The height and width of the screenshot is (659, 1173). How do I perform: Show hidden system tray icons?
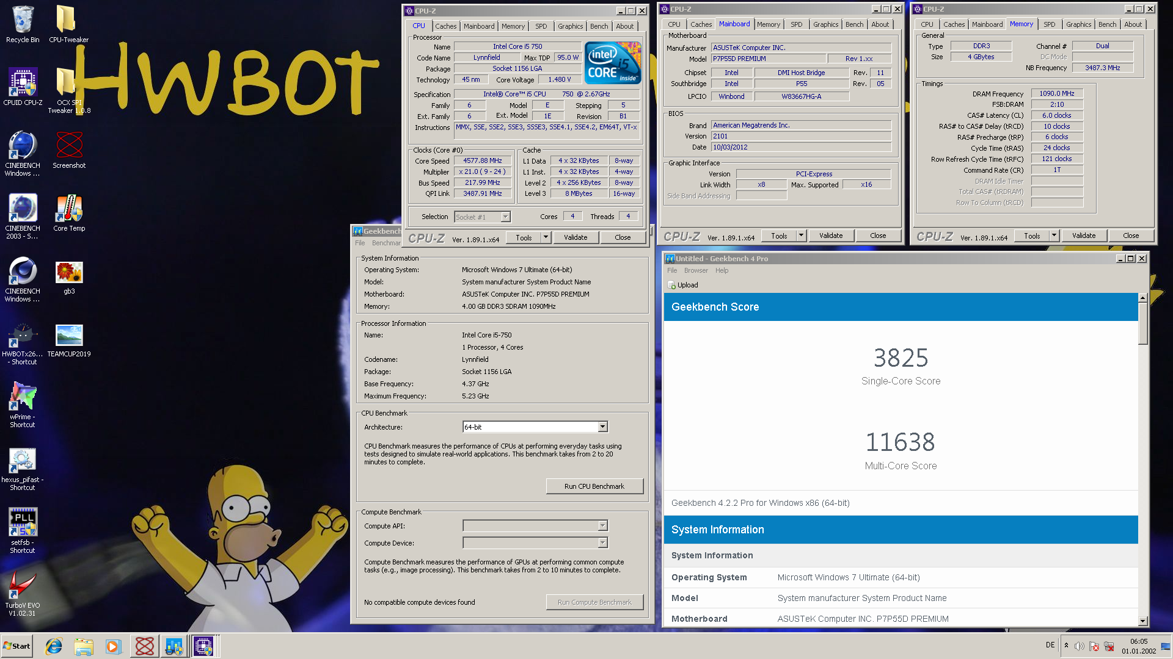1066,646
